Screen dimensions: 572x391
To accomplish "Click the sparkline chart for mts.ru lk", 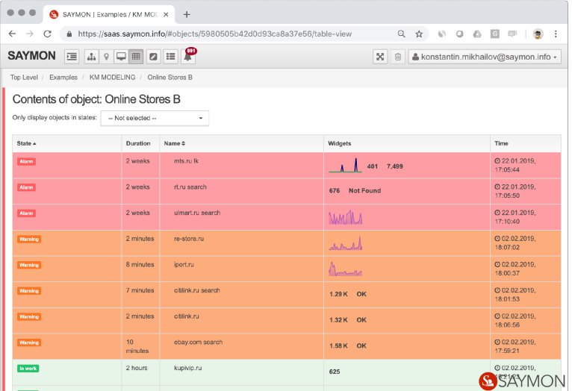I will tap(345, 165).
